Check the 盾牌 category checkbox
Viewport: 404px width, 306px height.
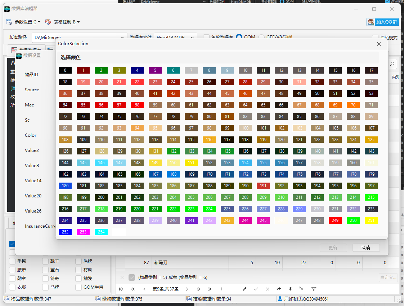click(78, 261)
